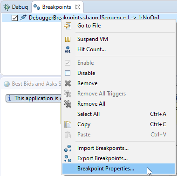Viewport: 177px width, 176px height.
Task: Close the Breakpoints view tab
Action: pyautogui.click(x=77, y=7)
